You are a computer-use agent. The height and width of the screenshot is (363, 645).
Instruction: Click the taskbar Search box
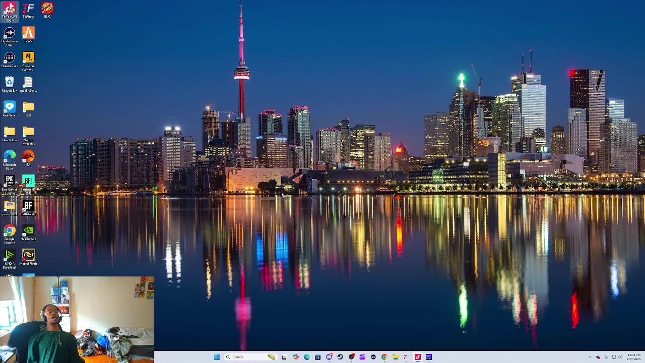(x=250, y=357)
